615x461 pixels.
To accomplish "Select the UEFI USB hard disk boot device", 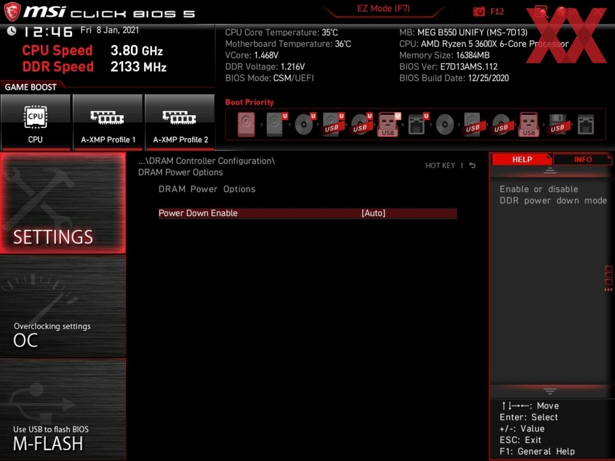I will tap(333, 124).
